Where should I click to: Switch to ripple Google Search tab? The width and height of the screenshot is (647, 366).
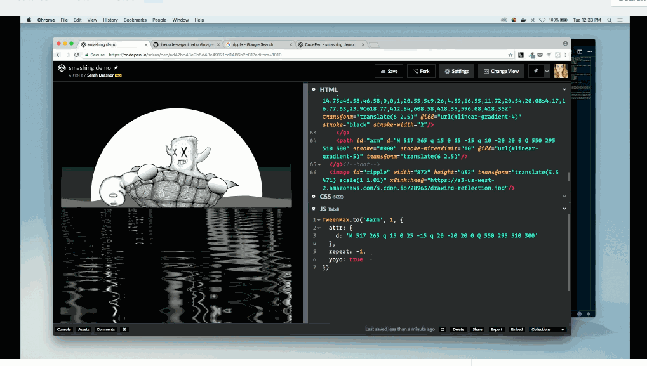point(259,44)
